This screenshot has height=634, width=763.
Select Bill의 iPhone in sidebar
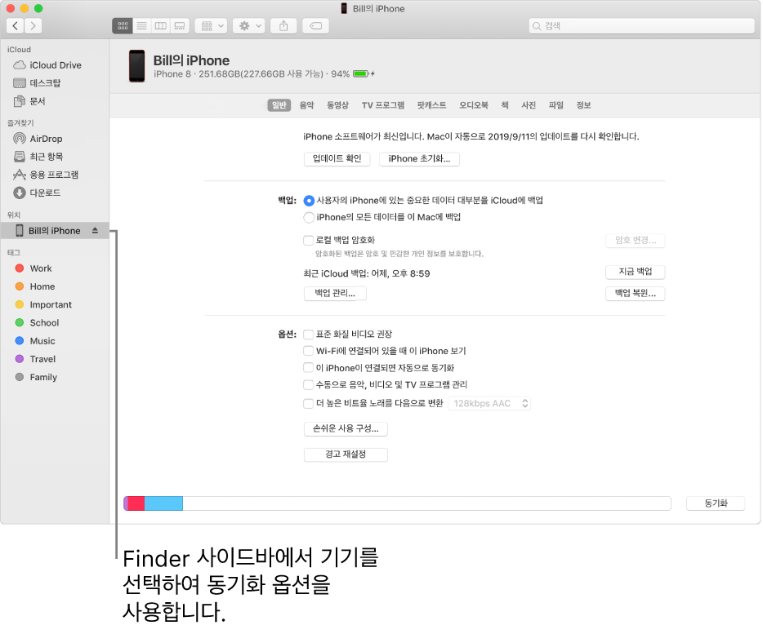pyautogui.click(x=55, y=231)
